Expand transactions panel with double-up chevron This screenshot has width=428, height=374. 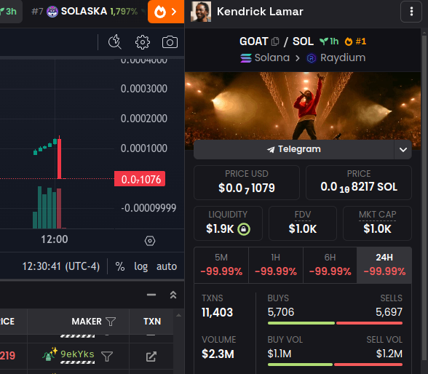tap(173, 295)
